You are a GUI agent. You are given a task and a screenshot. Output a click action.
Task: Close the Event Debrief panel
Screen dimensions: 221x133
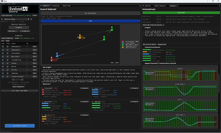pos(140,6)
